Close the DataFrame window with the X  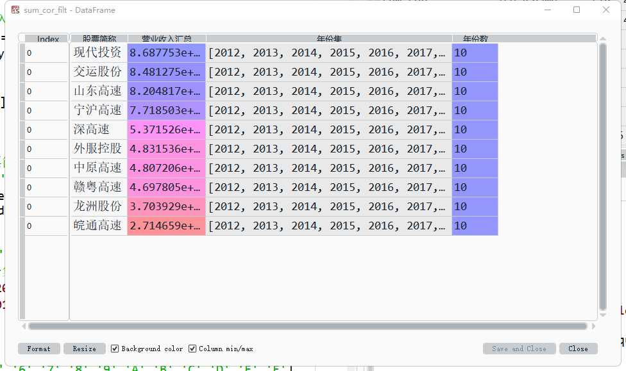[606, 10]
